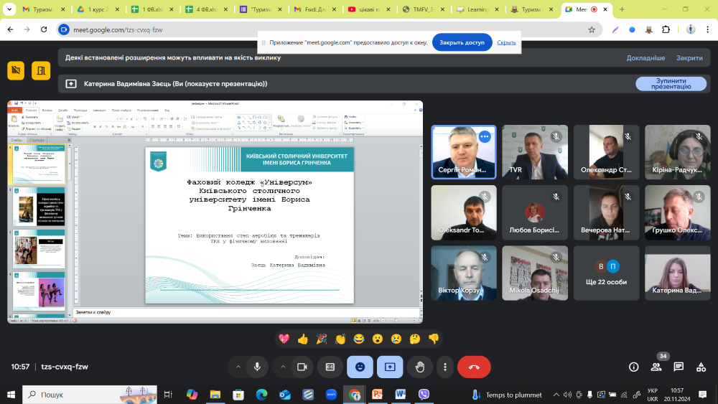718x404 pixels.
Task: Open the taskbar notification center icon
Action: tap(702, 395)
